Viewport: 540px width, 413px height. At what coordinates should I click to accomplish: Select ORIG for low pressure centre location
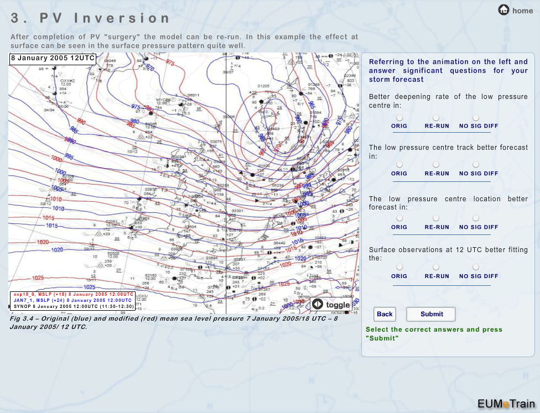(x=399, y=218)
